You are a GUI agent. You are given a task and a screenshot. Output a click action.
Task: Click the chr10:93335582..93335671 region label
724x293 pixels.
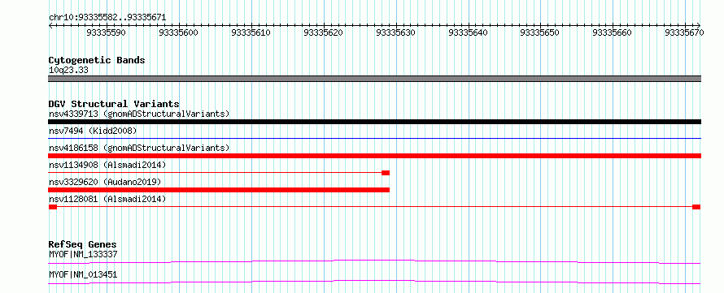[x=107, y=18]
